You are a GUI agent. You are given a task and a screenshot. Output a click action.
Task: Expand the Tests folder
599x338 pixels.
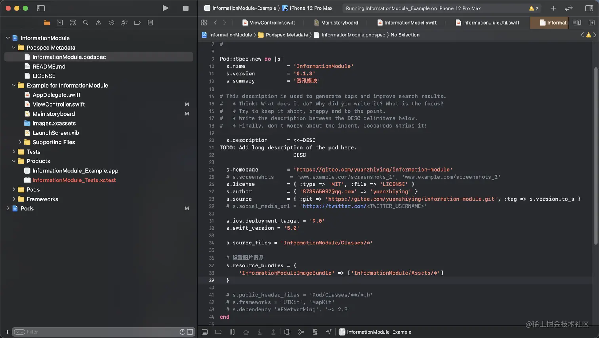pos(14,152)
